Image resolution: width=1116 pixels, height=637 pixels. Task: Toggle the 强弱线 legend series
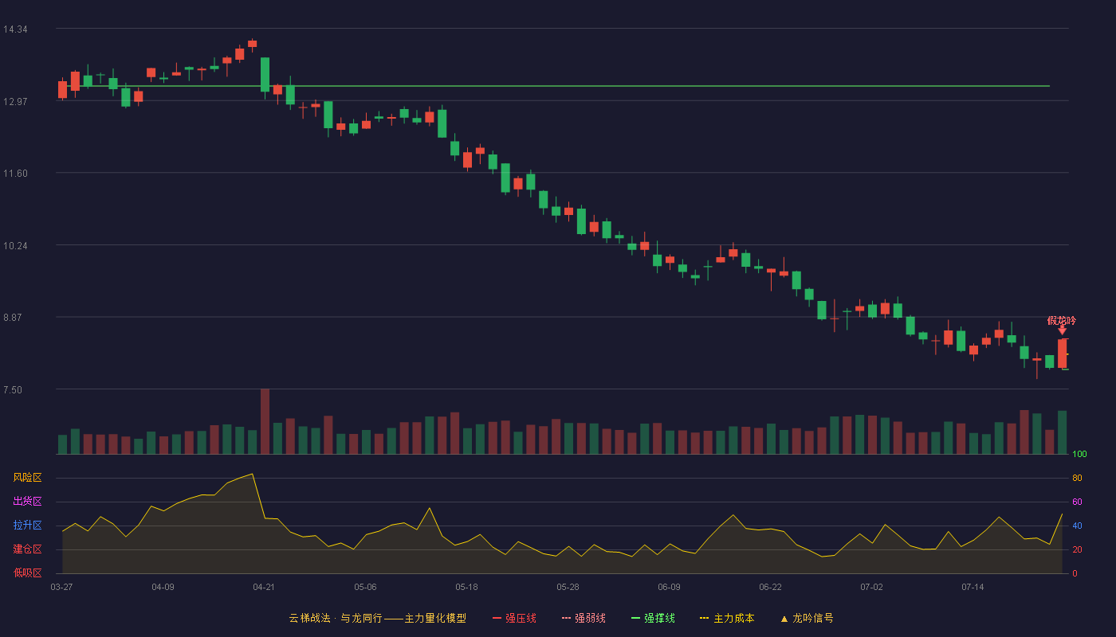coord(584,618)
